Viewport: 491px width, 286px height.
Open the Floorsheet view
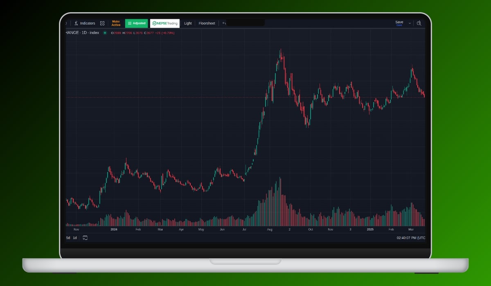(x=207, y=23)
